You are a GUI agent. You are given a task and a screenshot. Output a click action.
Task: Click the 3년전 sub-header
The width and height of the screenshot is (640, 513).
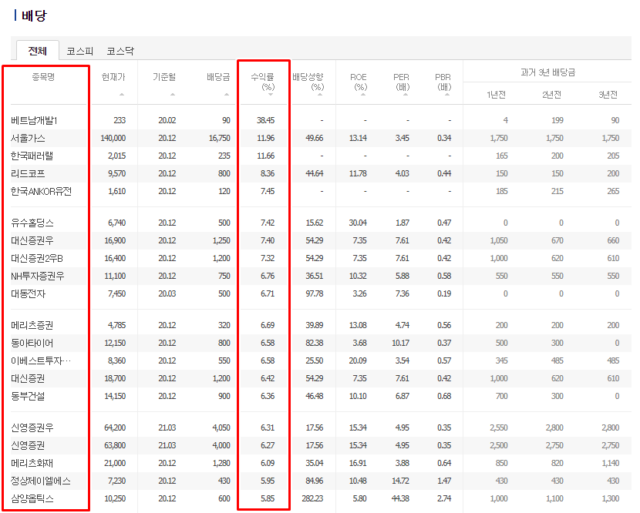[608, 95]
